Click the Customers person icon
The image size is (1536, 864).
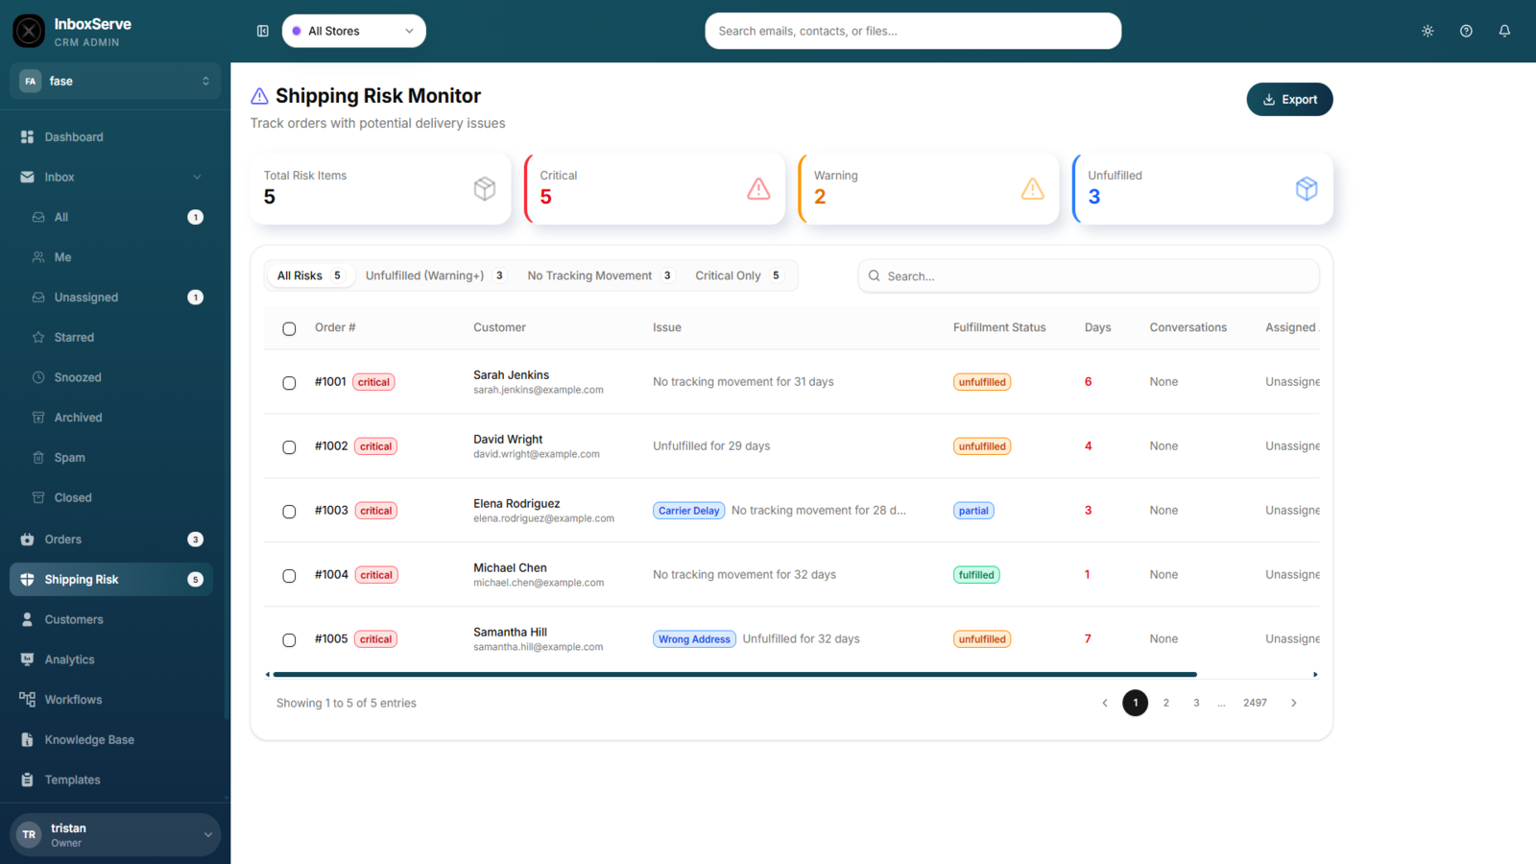[27, 620]
